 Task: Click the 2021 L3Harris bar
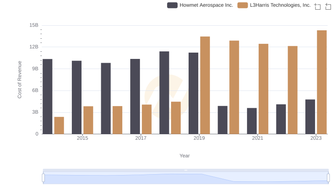coord(263,89)
